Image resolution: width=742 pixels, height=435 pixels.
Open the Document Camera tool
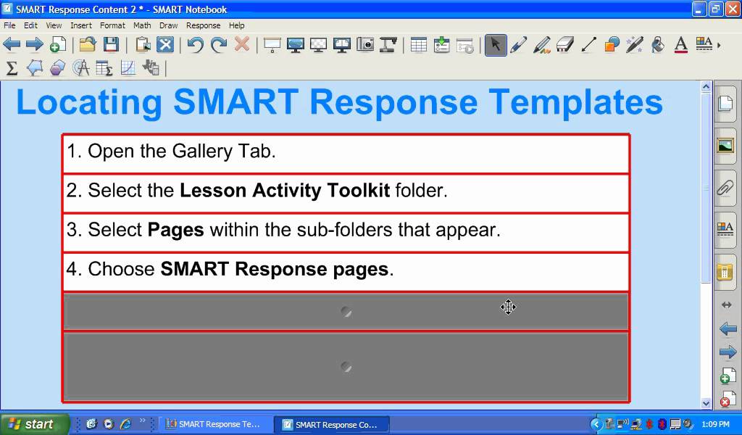pos(388,45)
